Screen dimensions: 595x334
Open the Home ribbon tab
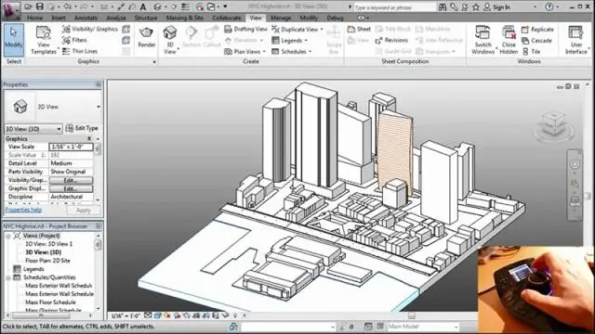tap(34, 18)
